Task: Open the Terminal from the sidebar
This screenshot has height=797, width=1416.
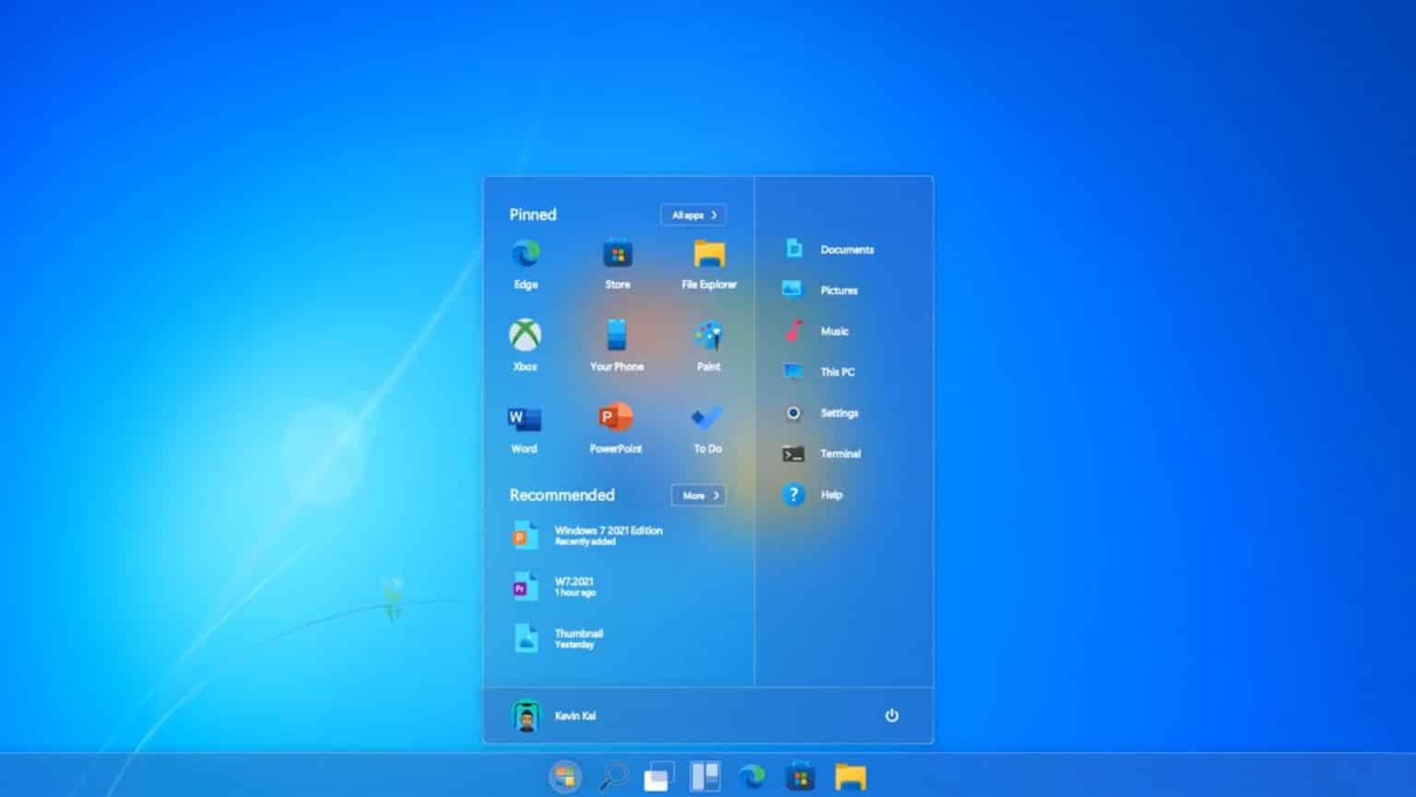Action: click(838, 453)
